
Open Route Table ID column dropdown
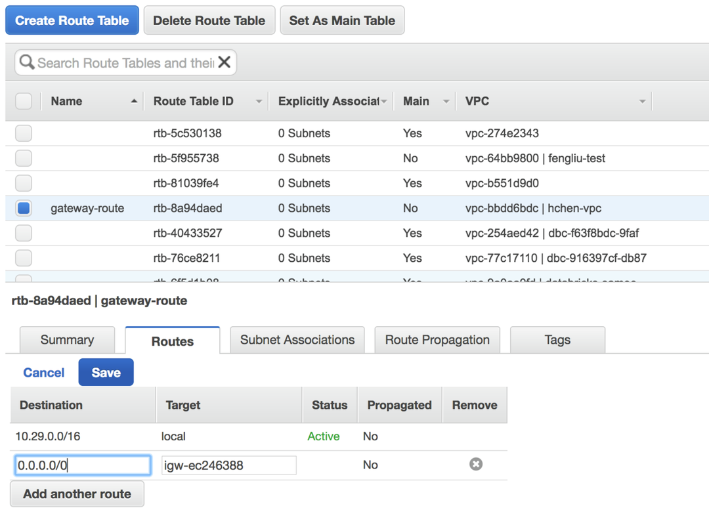pyautogui.click(x=259, y=102)
